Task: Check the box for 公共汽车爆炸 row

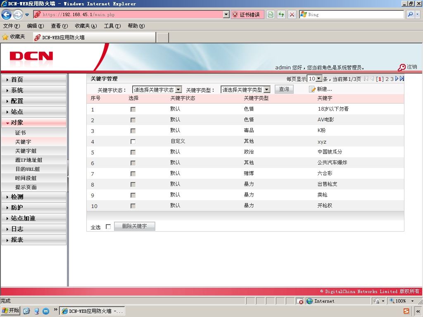Action: [133, 163]
